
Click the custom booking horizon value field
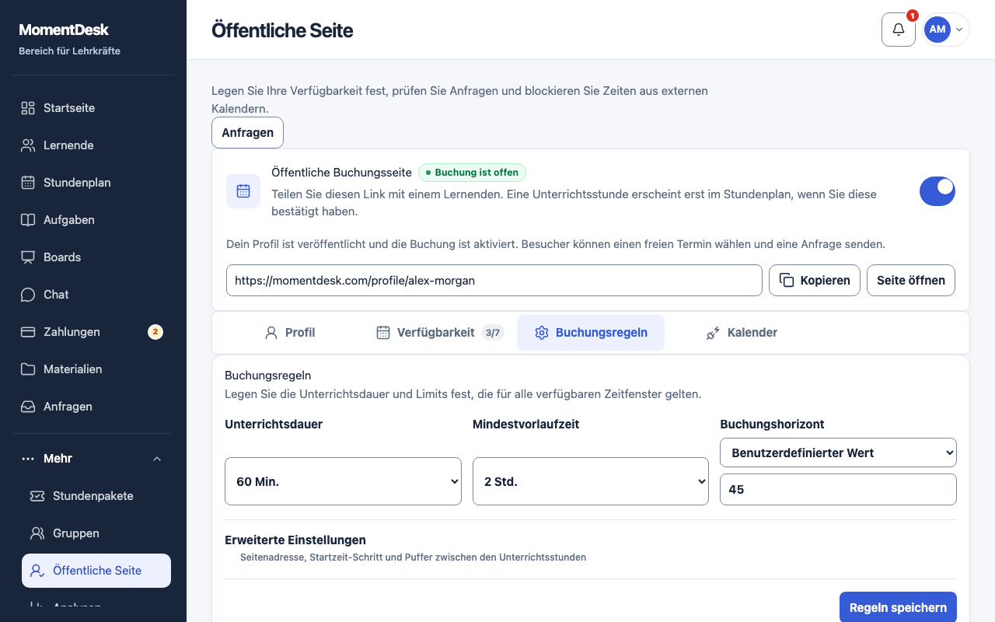click(839, 490)
